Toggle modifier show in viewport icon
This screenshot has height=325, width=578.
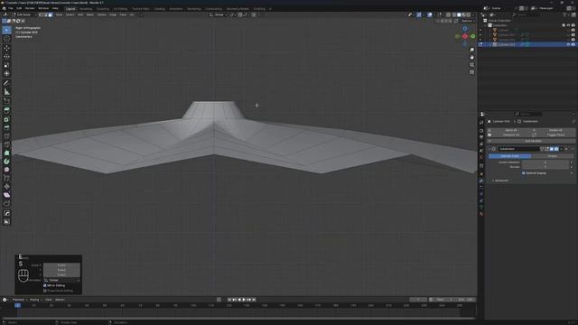552,149
